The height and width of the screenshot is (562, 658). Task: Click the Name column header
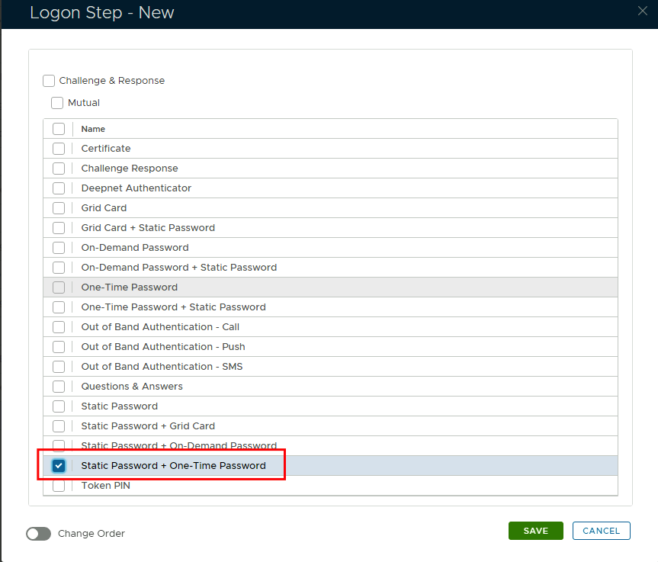[93, 129]
